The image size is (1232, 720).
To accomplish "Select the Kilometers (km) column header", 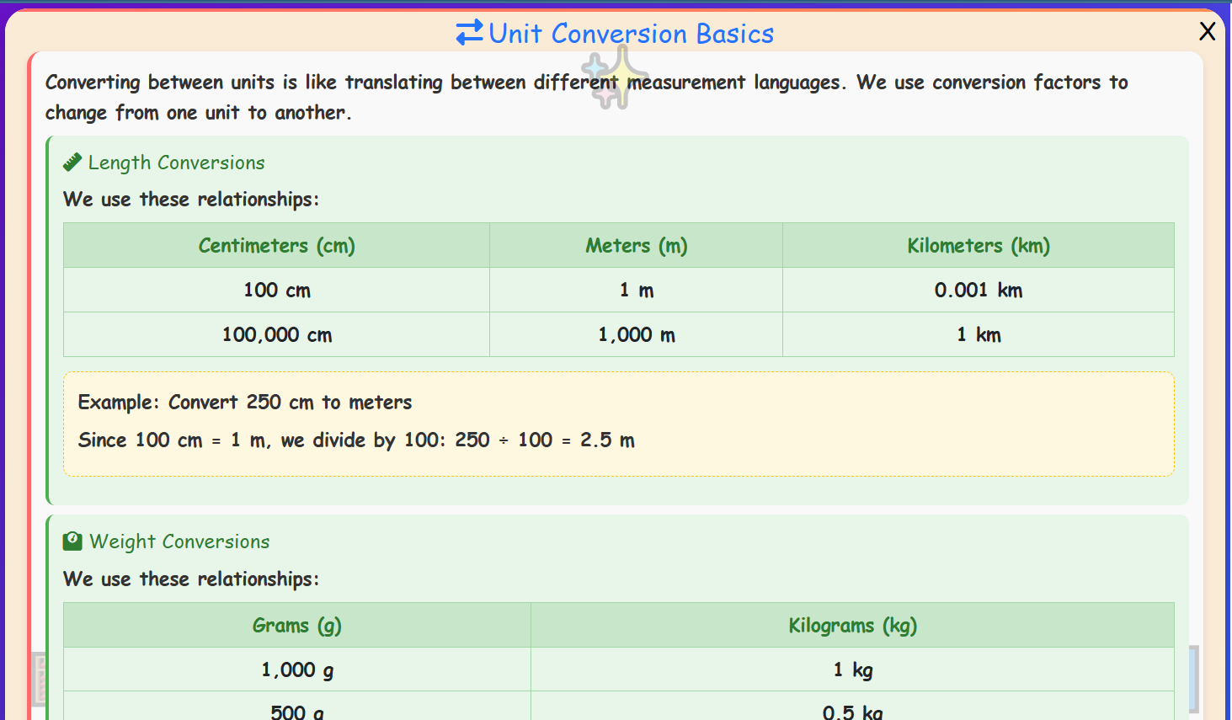I will (979, 245).
